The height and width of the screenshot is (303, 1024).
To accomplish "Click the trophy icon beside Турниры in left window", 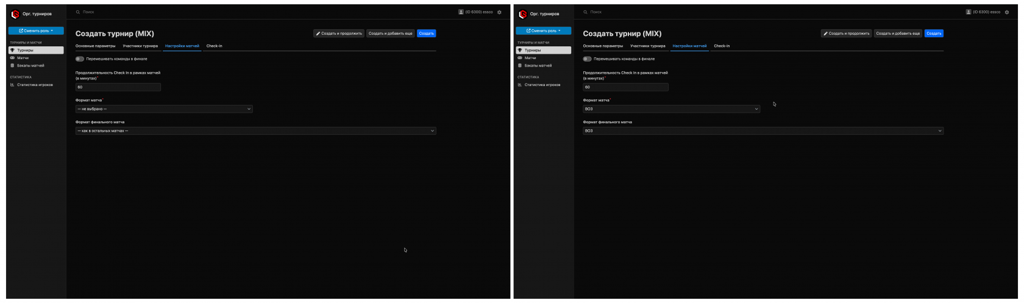I will tap(12, 50).
